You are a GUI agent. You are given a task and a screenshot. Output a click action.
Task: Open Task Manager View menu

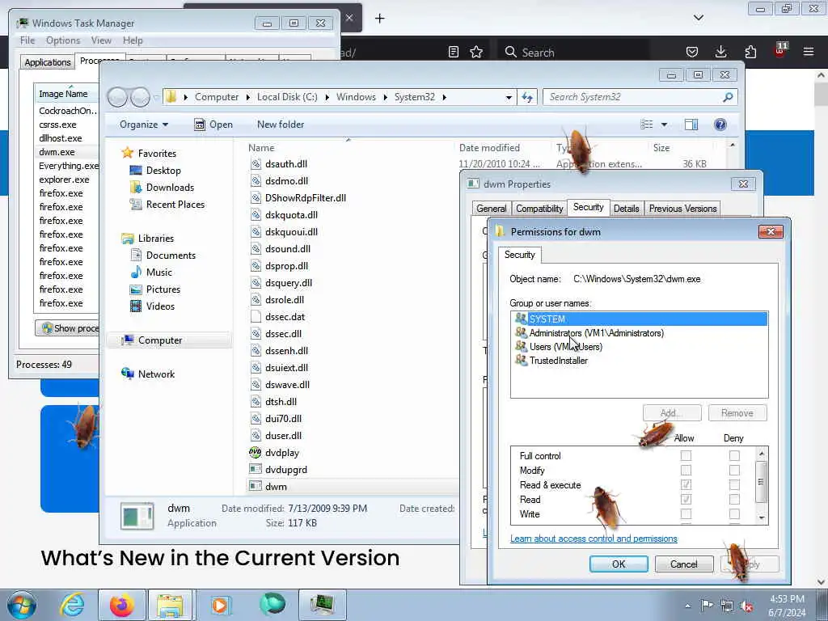(101, 40)
